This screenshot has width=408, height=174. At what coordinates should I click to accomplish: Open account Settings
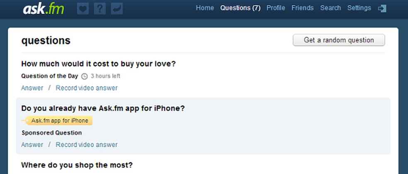(359, 8)
